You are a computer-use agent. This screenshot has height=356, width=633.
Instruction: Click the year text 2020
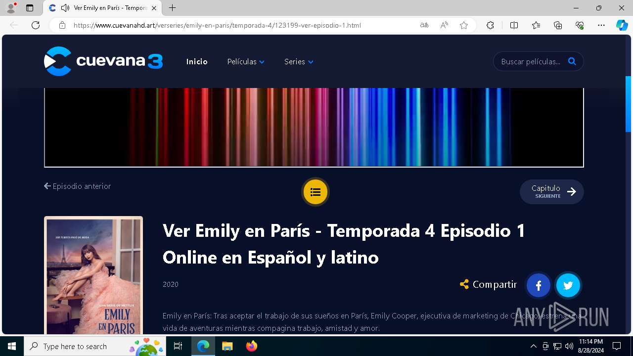tap(171, 284)
